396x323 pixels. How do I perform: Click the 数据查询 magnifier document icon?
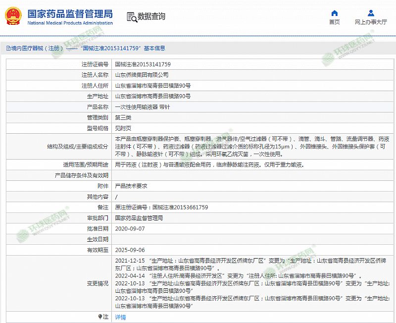pos(132,17)
